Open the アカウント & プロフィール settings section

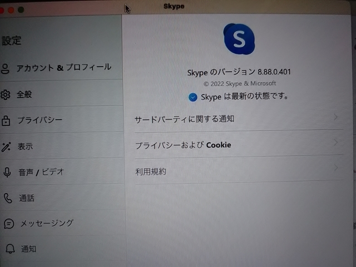coord(61,68)
